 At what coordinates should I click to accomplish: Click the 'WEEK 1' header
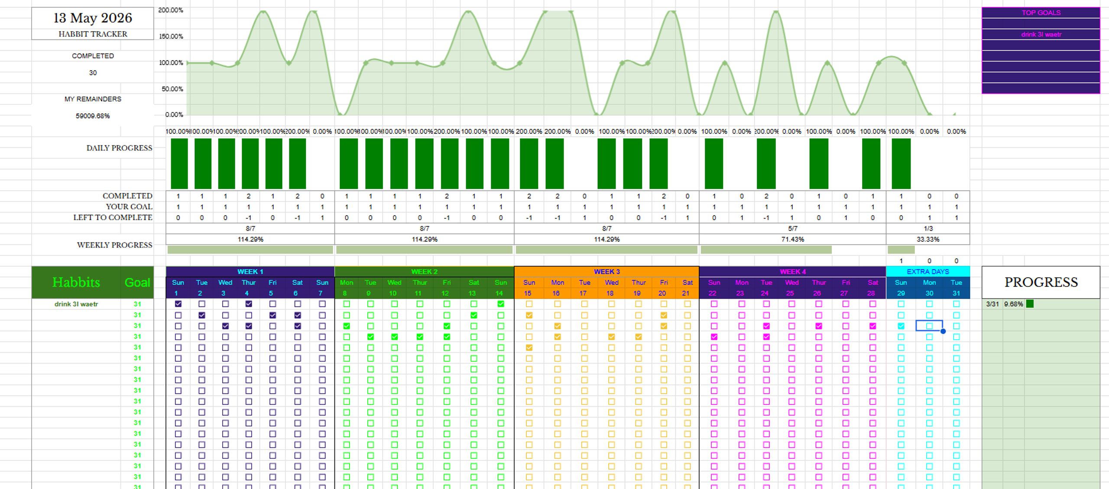pyautogui.click(x=250, y=272)
